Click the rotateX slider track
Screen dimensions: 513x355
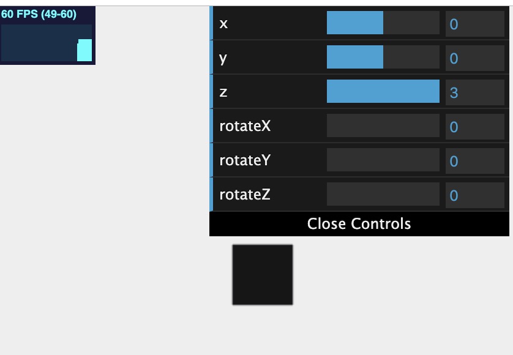(x=383, y=125)
